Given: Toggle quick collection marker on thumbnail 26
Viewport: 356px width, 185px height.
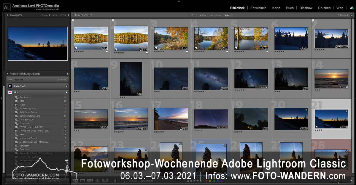Looking at the screenshot, I should click(260, 144).
